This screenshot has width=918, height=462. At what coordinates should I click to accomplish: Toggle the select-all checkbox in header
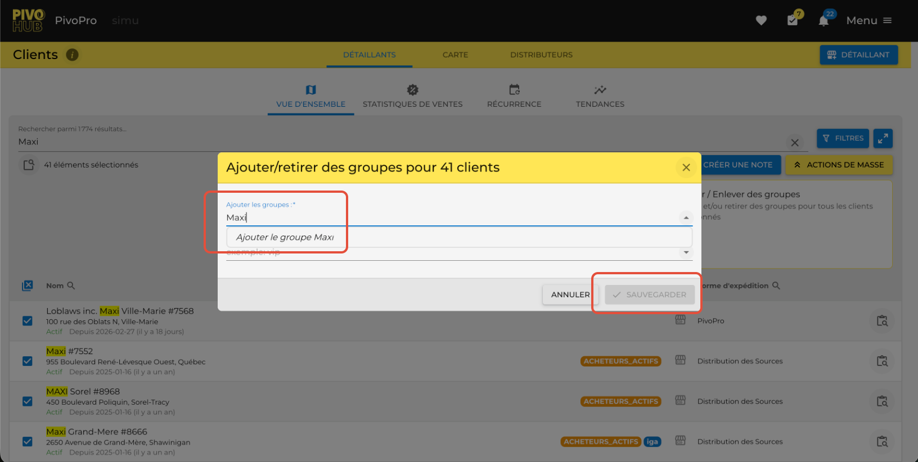tap(28, 286)
